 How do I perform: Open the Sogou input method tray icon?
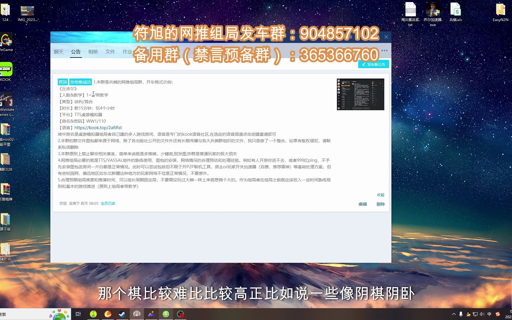pos(498,314)
